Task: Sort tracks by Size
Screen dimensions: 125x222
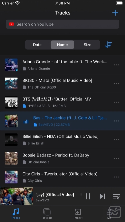Action: tap(87, 45)
